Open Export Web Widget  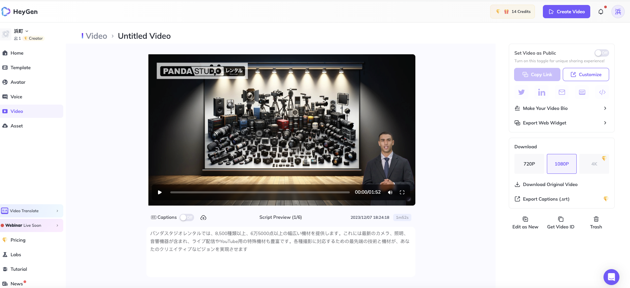pos(561,123)
